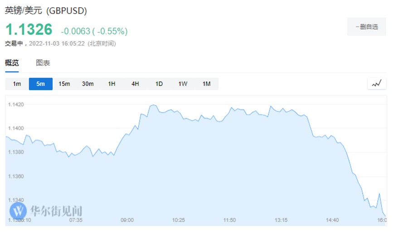The image size is (394, 233).
Task: Pick the 1H timeframe
Action: click(112, 84)
